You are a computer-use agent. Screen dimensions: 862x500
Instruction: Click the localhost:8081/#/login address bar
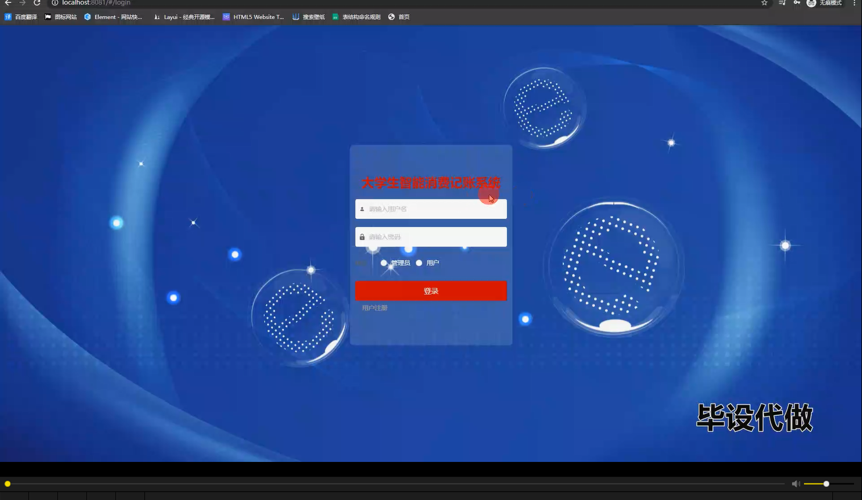coord(96,3)
